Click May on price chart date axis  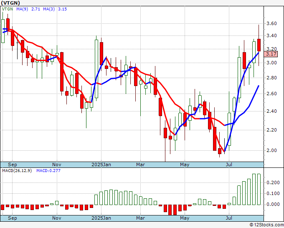pyautogui.click(x=185, y=165)
